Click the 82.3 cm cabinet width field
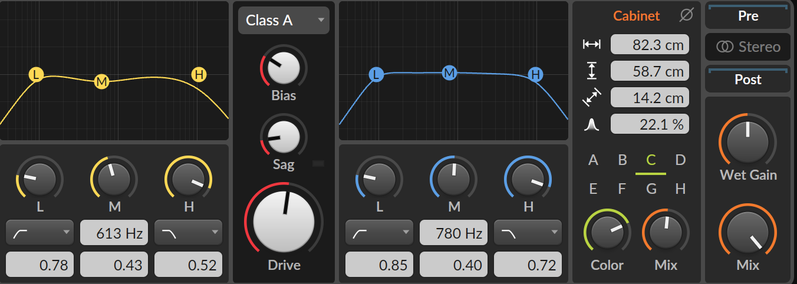Viewport: 797px width, 284px height. coord(650,44)
